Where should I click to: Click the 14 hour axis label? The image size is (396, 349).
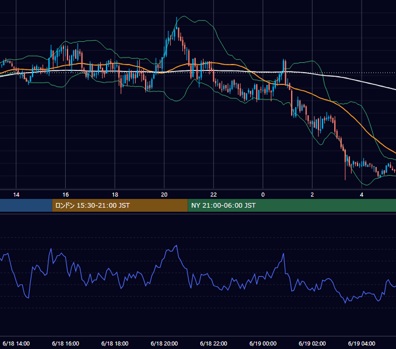pyautogui.click(x=16, y=195)
